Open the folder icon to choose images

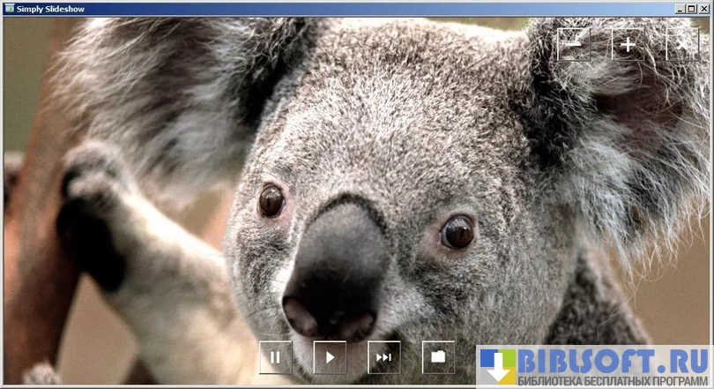438,357
